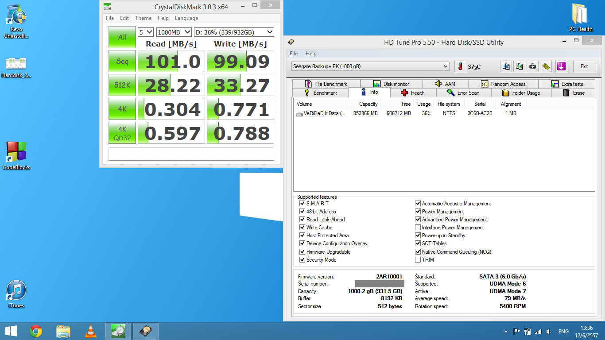Launch VLC media player from the taskbar
Image resolution: width=605 pixels, height=340 pixels.
click(x=91, y=331)
